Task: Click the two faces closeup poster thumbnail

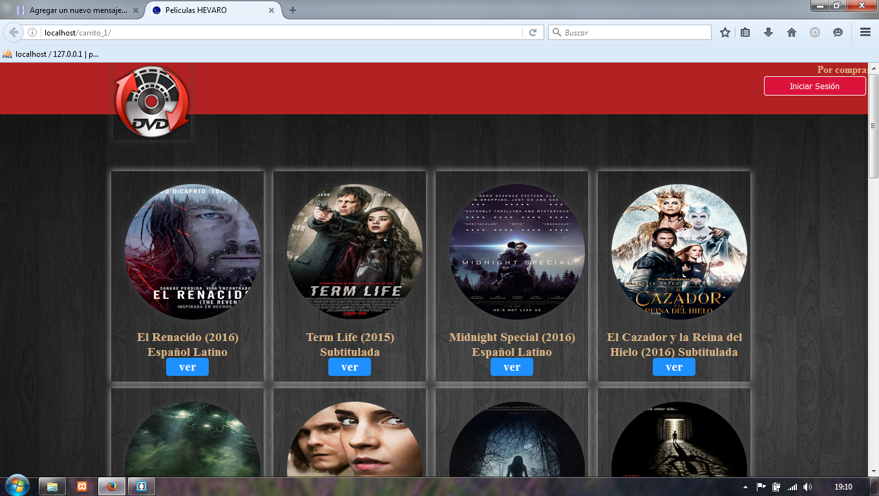Action: click(x=355, y=440)
